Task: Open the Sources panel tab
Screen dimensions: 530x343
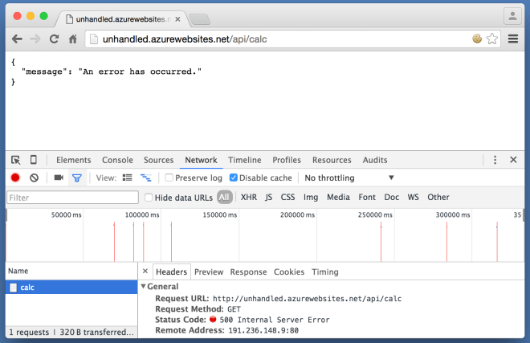Action: (158, 160)
